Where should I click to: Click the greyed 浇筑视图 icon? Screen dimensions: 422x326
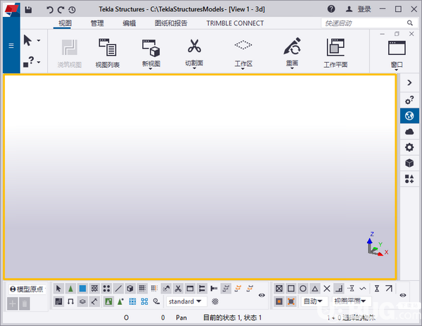tap(70, 47)
